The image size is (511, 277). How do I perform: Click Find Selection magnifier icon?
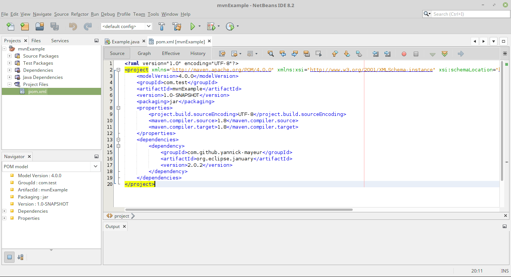tap(271, 54)
